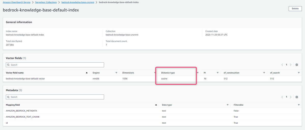Click the collection name under Collection
The image size is (305, 130).
point(122,35)
